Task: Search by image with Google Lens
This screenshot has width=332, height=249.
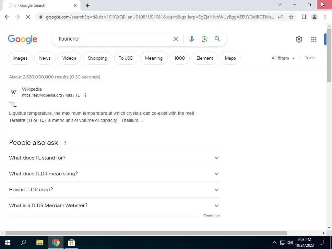Action: pyautogui.click(x=204, y=39)
